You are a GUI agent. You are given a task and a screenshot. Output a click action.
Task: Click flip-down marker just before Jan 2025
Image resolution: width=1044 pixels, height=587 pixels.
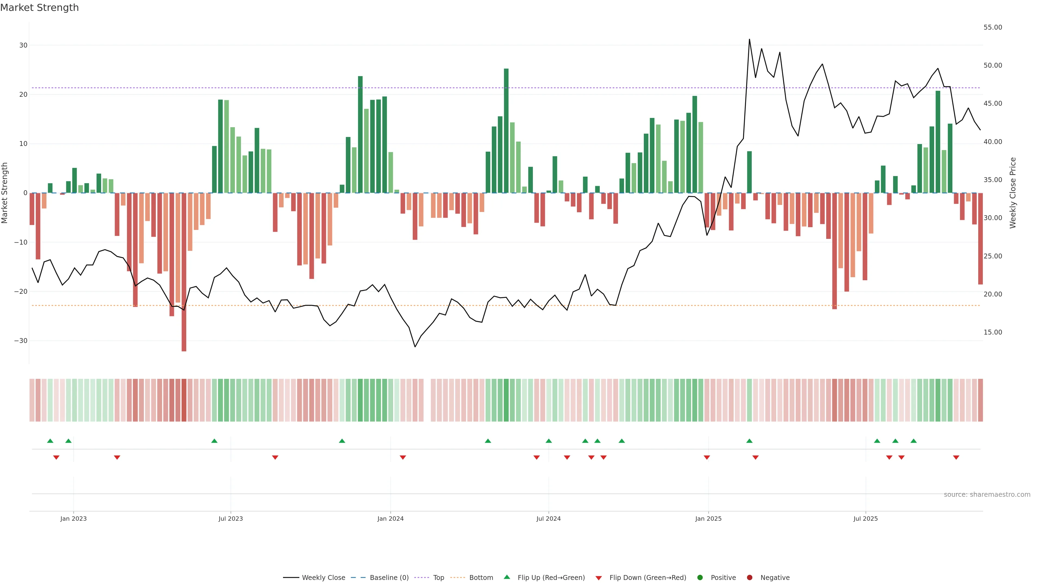(707, 457)
